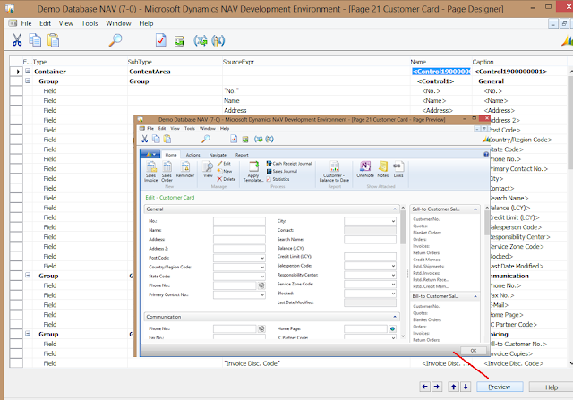Image resolution: width=573 pixels, height=400 pixels.
Task: Click move up arrow button in Page Designer
Action: click(454, 387)
